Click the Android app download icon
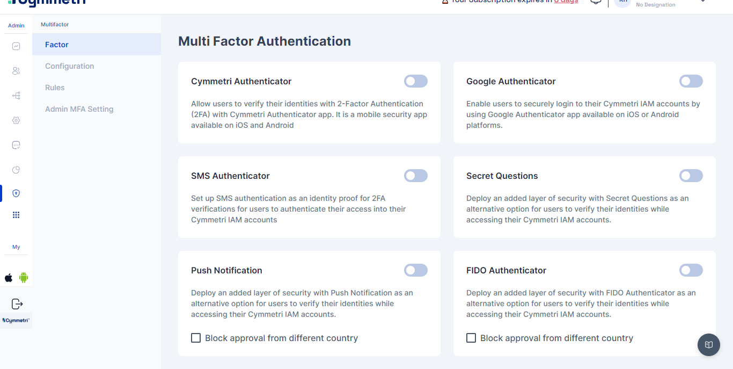The image size is (733, 369). 24,278
